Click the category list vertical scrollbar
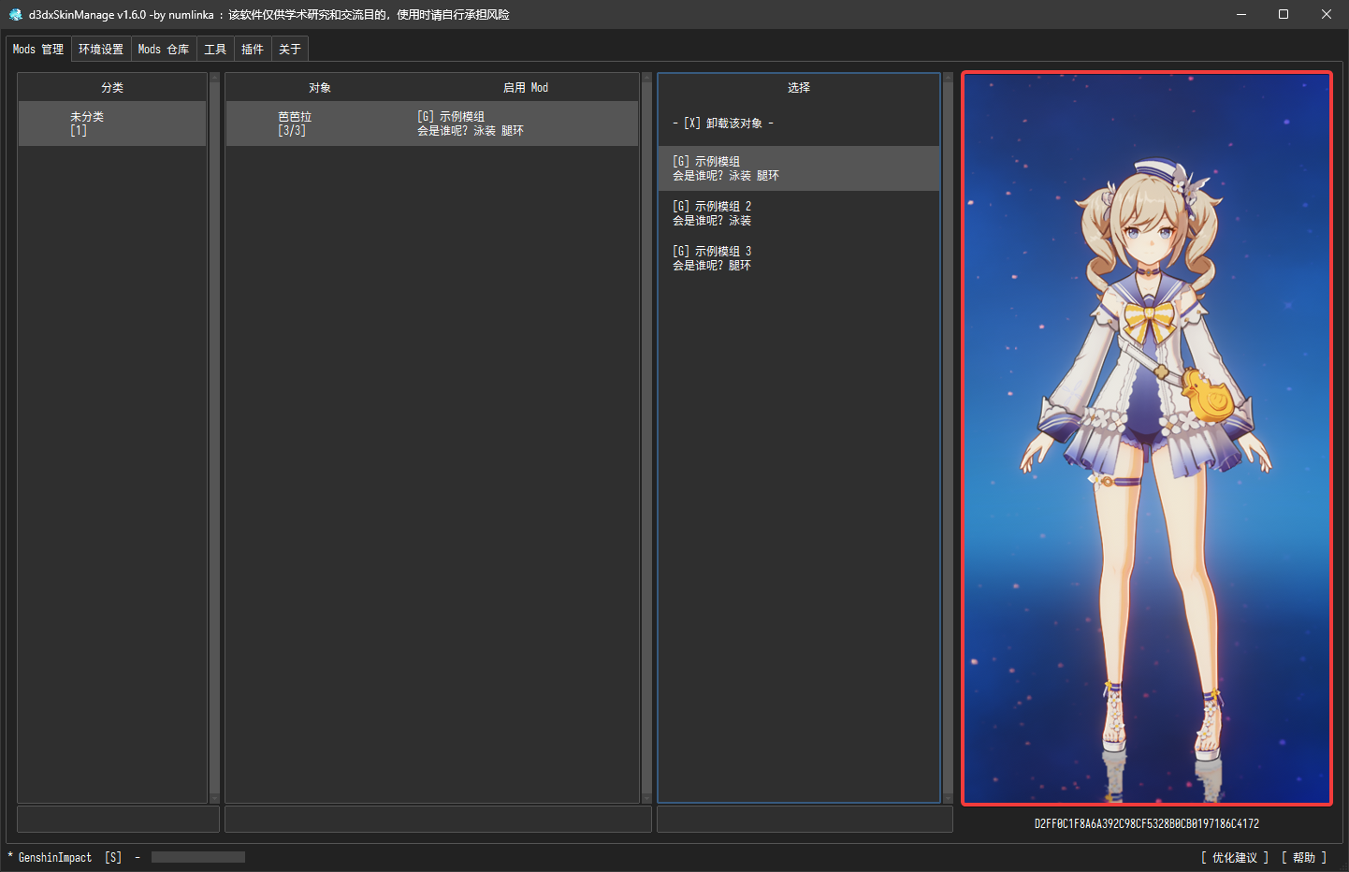The image size is (1349, 872). [x=214, y=438]
